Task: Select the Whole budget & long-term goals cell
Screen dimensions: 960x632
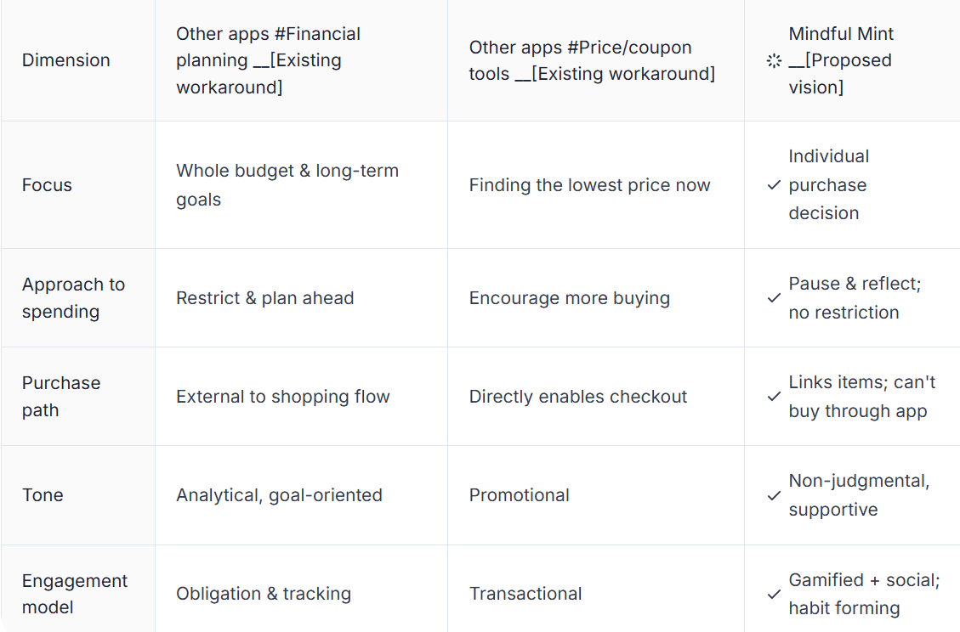Action: pos(301,185)
